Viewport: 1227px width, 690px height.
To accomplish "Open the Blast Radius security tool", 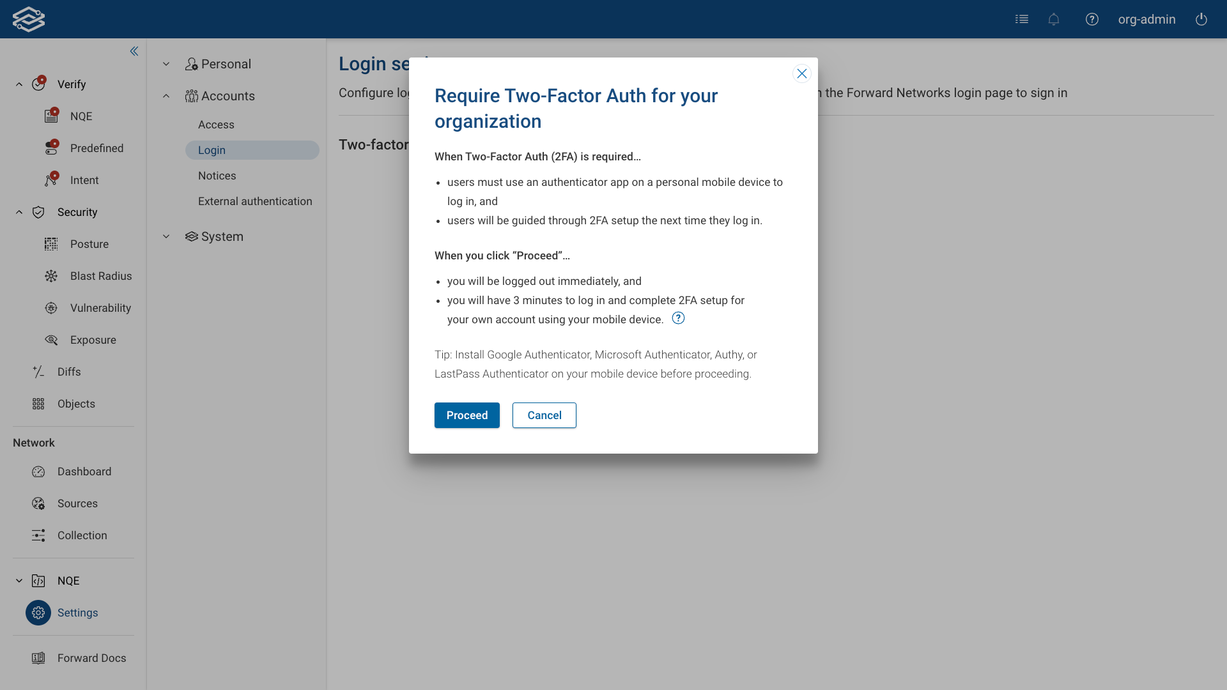I will [x=100, y=275].
